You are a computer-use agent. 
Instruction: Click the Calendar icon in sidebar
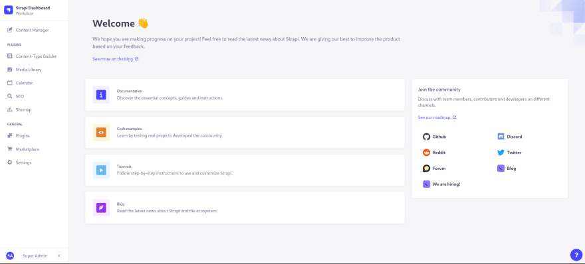(10, 83)
